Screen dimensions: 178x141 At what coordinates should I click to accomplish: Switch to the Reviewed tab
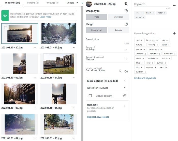[x=52, y=3]
